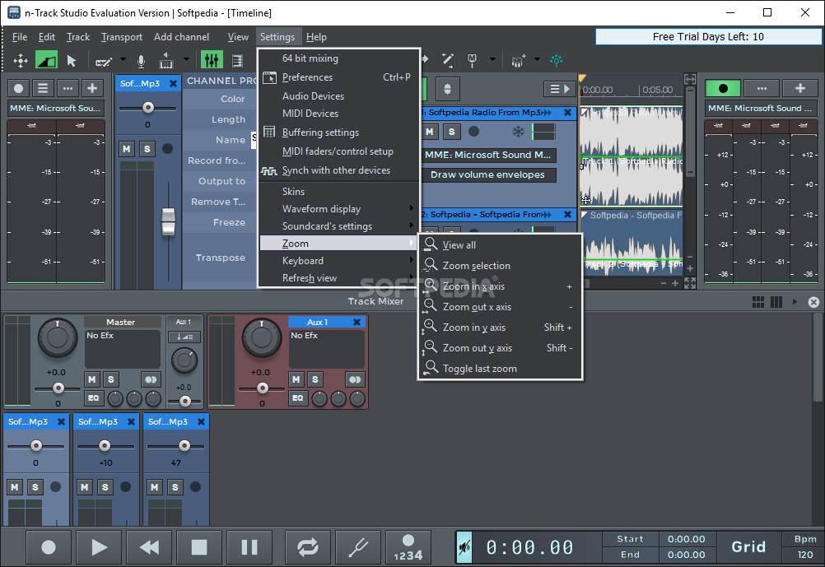The height and width of the screenshot is (567, 825).
Task: Click the rewind button in transport bar
Action: 149,547
